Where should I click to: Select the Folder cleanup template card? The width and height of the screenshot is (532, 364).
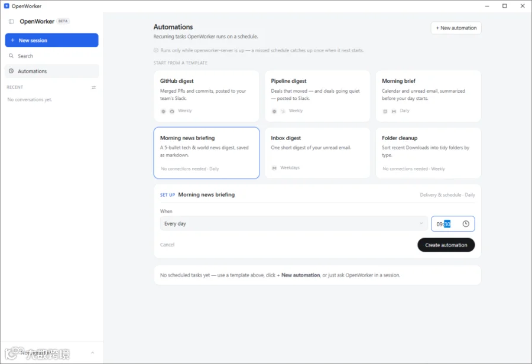click(428, 153)
